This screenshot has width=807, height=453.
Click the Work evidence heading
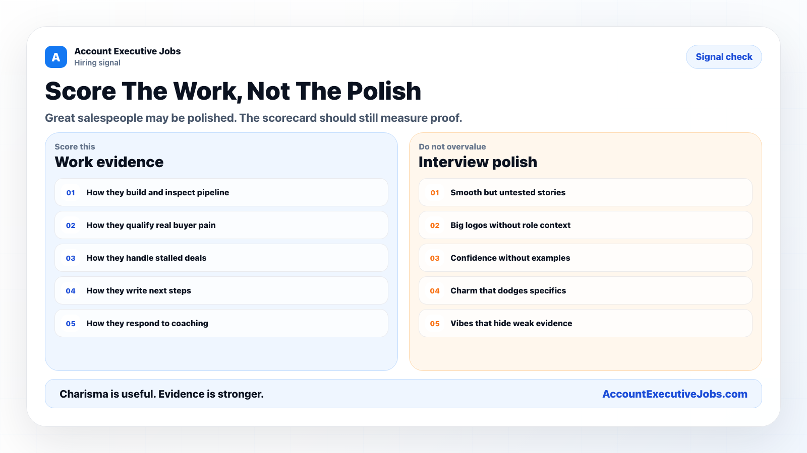[109, 162]
